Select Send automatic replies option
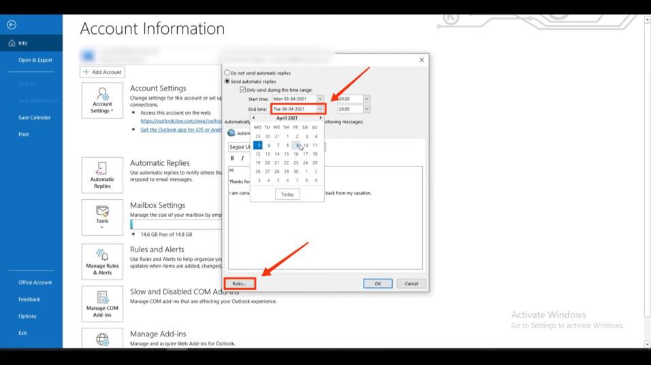The image size is (651, 365). [227, 81]
